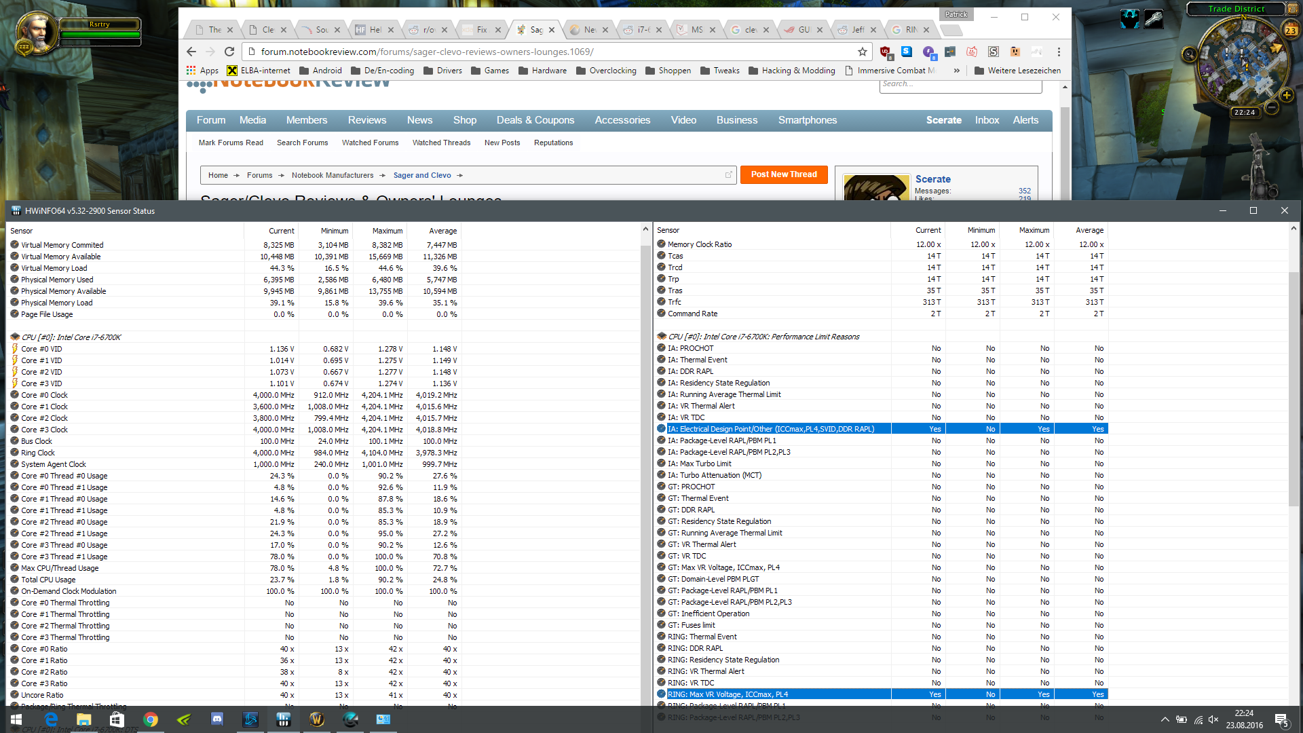
Task: Select the 'Core #0 VID' sensor row
Action: pos(235,349)
